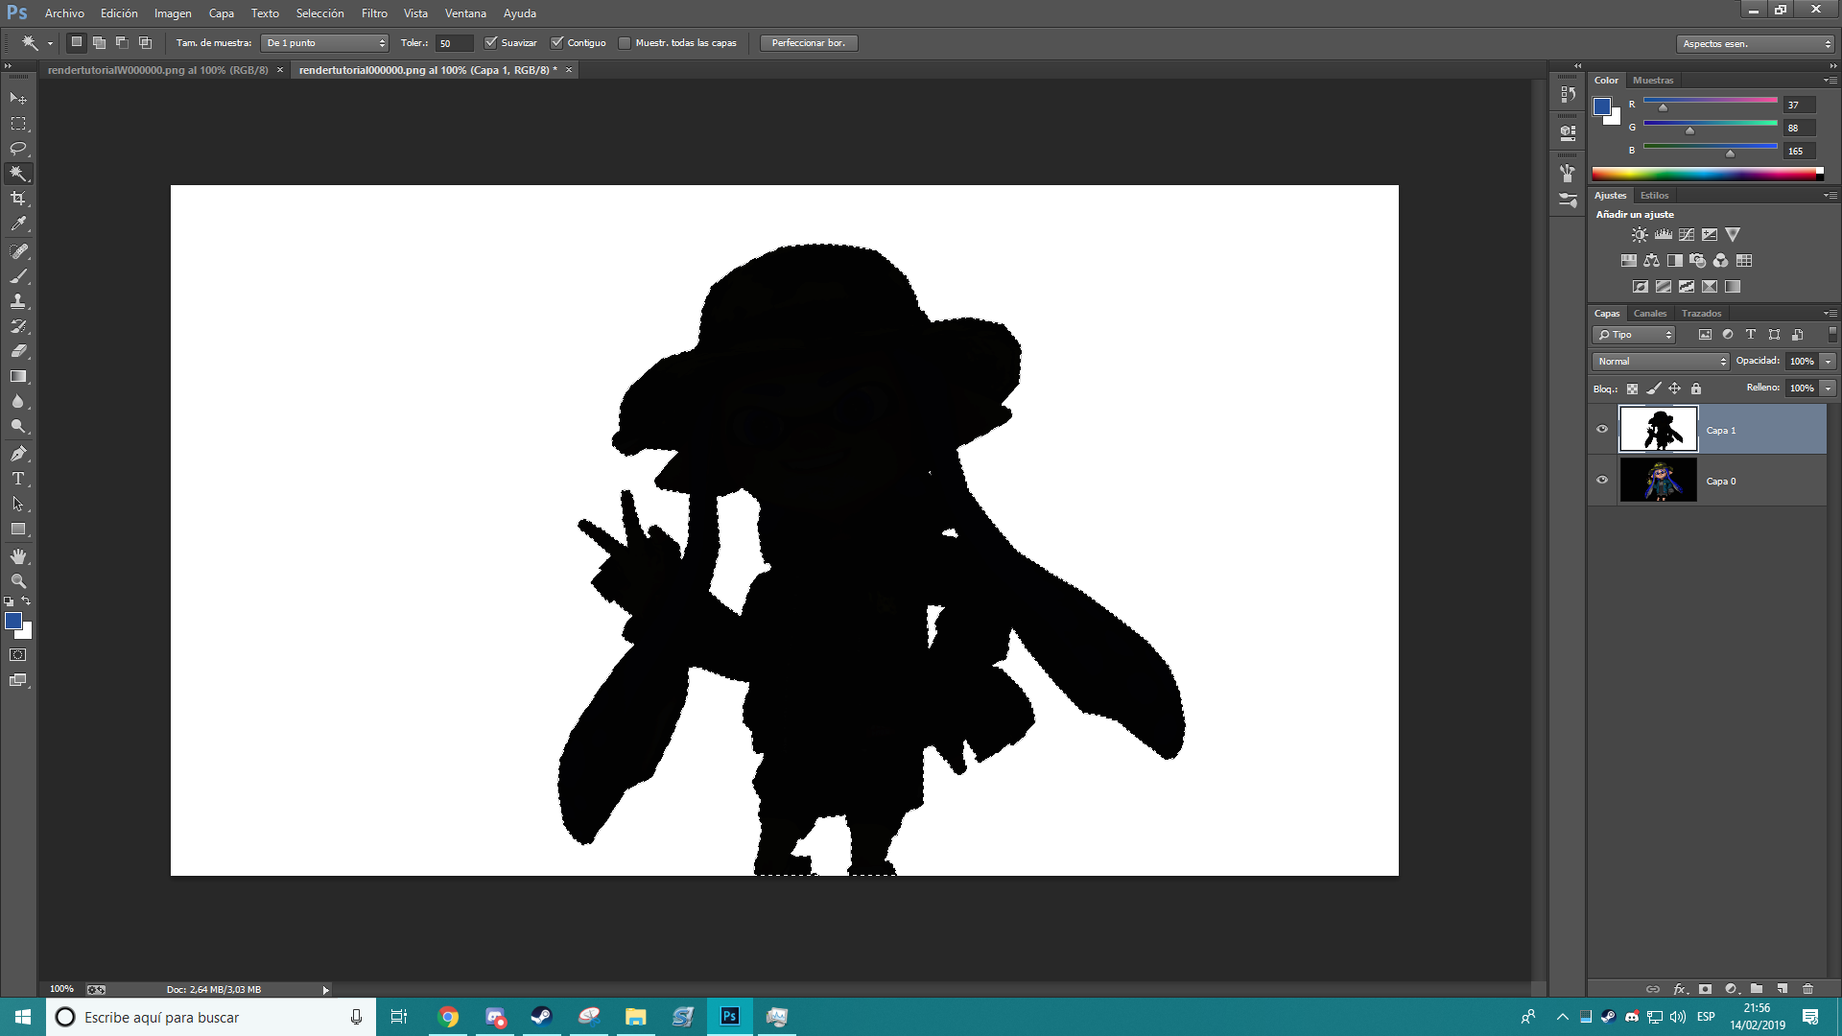This screenshot has height=1036, width=1842.
Task: Activate the Zoom tool
Action: pyautogui.click(x=18, y=581)
